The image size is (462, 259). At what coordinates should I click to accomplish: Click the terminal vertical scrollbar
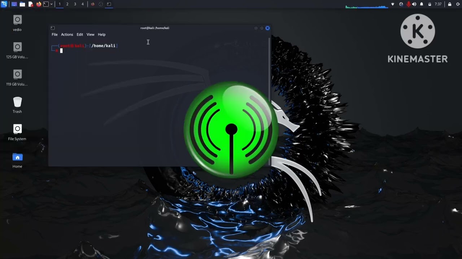pyautogui.click(x=269, y=101)
